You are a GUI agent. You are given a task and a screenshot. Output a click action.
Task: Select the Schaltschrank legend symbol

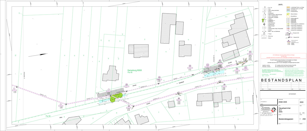264,24
